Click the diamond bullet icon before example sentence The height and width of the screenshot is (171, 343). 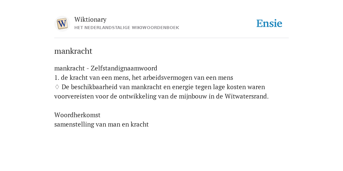[57, 87]
